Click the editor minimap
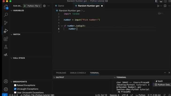This screenshot has height=96, width=171. click(x=160, y=13)
